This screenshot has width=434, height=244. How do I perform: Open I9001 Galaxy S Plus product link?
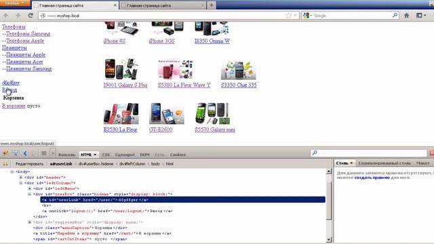coord(125,85)
